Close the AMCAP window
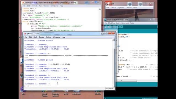176x99 pixels. [150, 4]
